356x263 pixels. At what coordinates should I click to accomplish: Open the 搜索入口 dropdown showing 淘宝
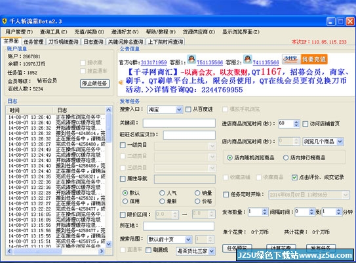pos(165,110)
